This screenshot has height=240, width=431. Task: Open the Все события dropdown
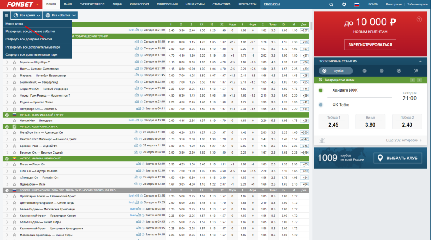(x=61, y=16)
